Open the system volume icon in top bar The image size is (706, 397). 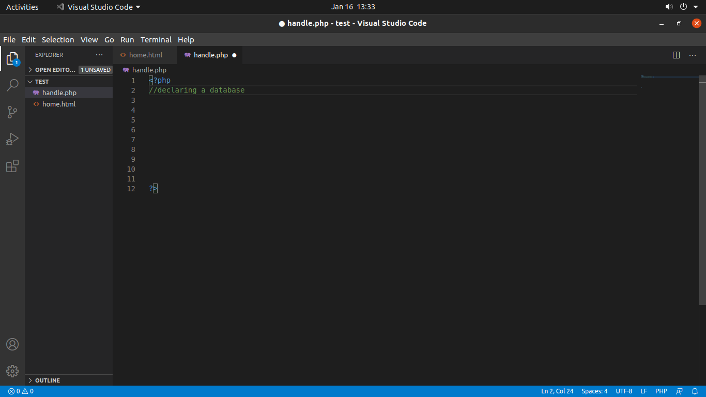point(669,7)
